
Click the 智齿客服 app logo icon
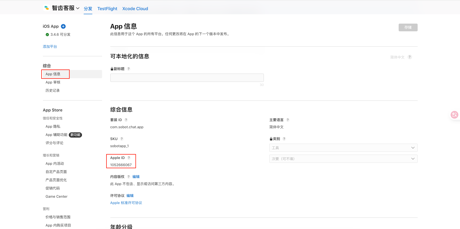click(x=46, y=8)
